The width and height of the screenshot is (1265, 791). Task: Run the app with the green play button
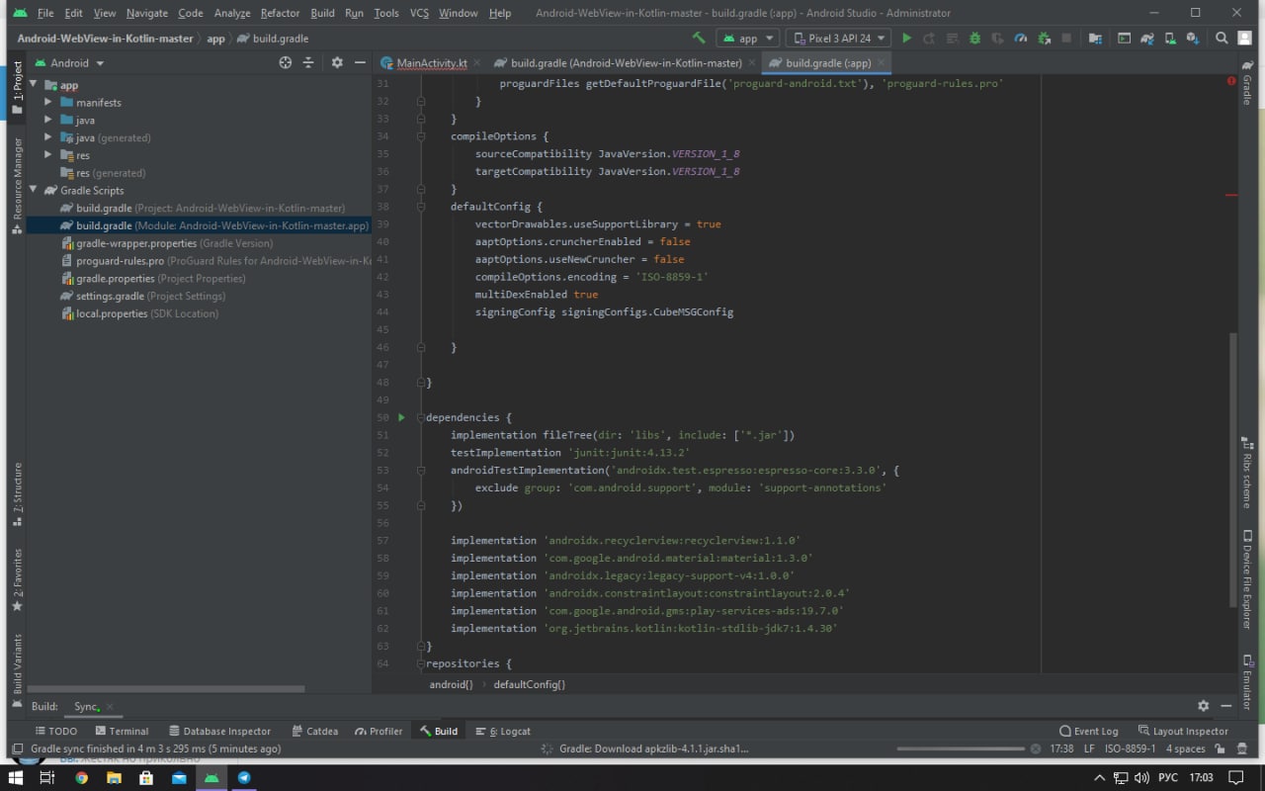tap(906, 39)
